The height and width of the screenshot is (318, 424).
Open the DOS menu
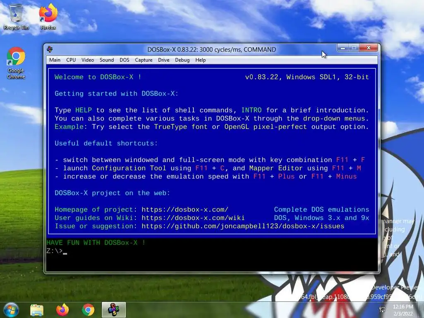(124, 60)
